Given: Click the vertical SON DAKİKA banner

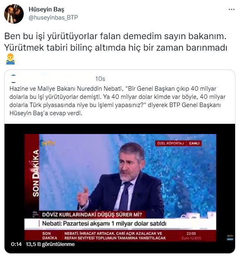Looking at the screenshot, I should tap(36, 173).
